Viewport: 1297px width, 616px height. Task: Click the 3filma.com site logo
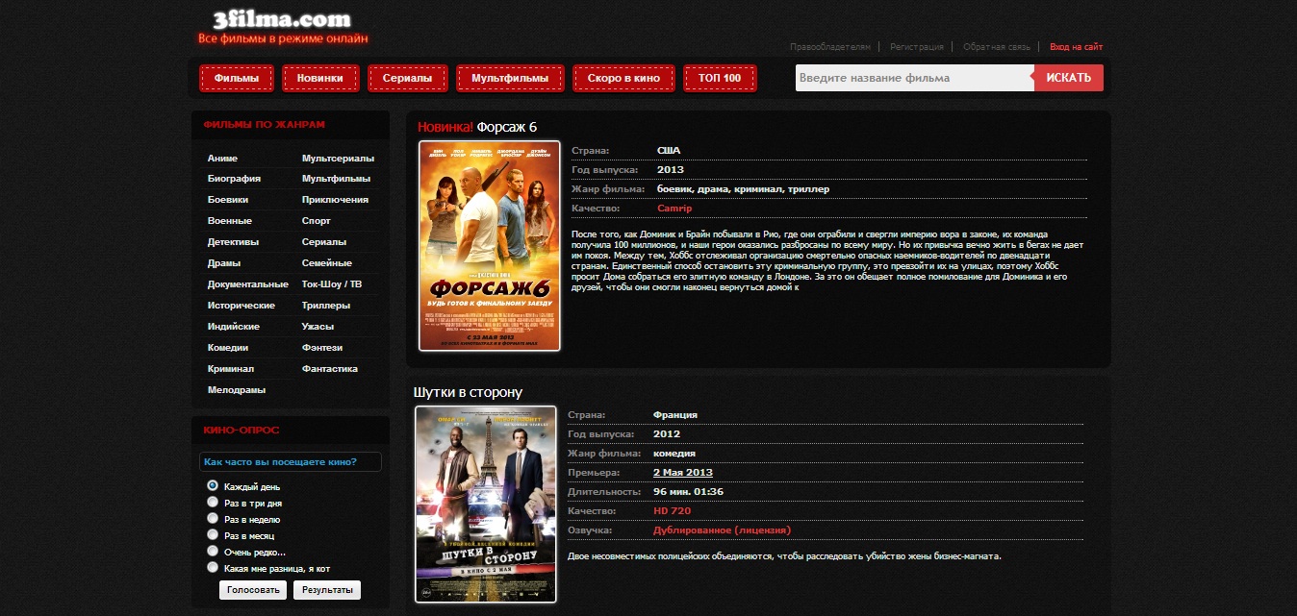pyautogui.click(x=283, y=26)
